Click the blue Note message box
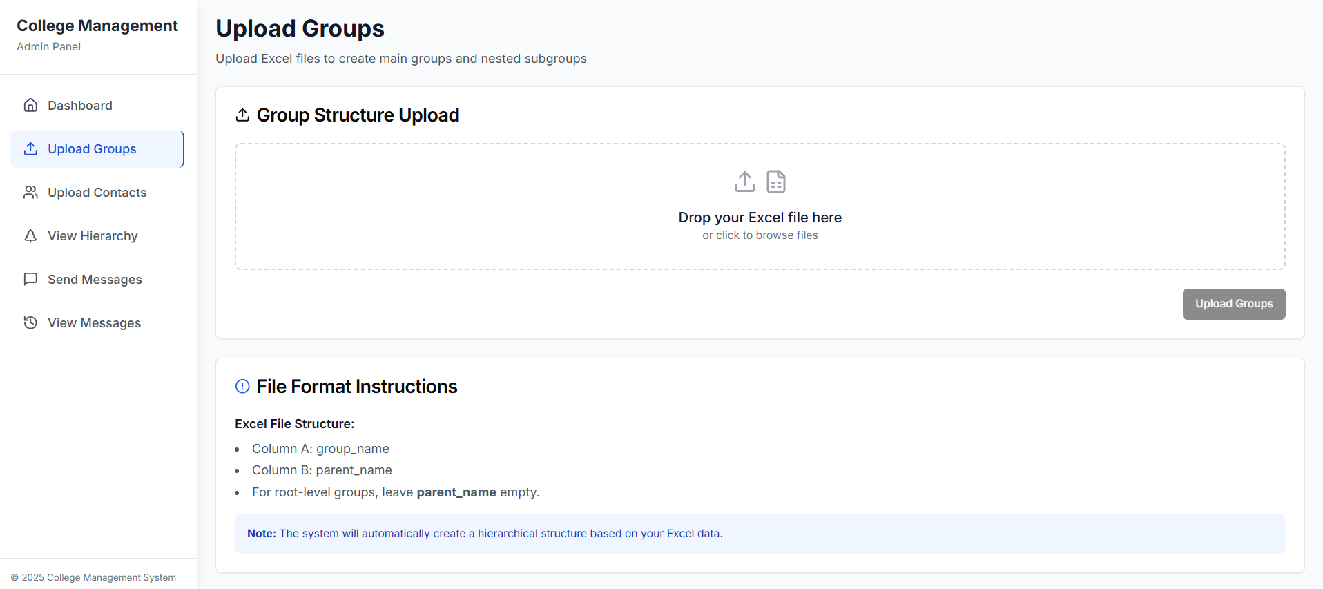The image size is (1323, 589). [760, 534]
